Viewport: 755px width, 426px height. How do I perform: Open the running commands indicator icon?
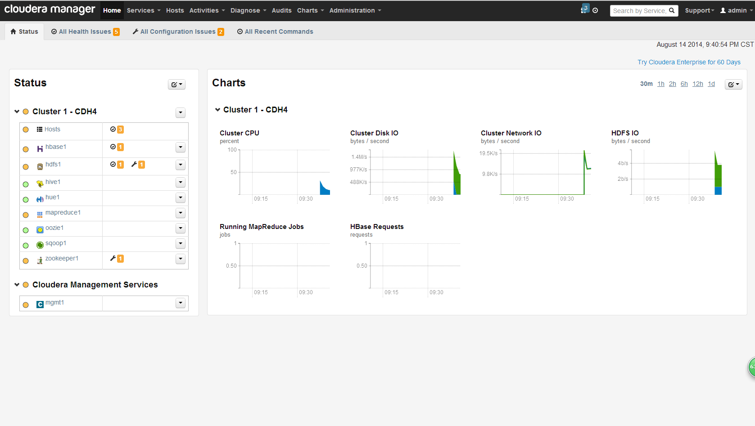coord(585,9)
